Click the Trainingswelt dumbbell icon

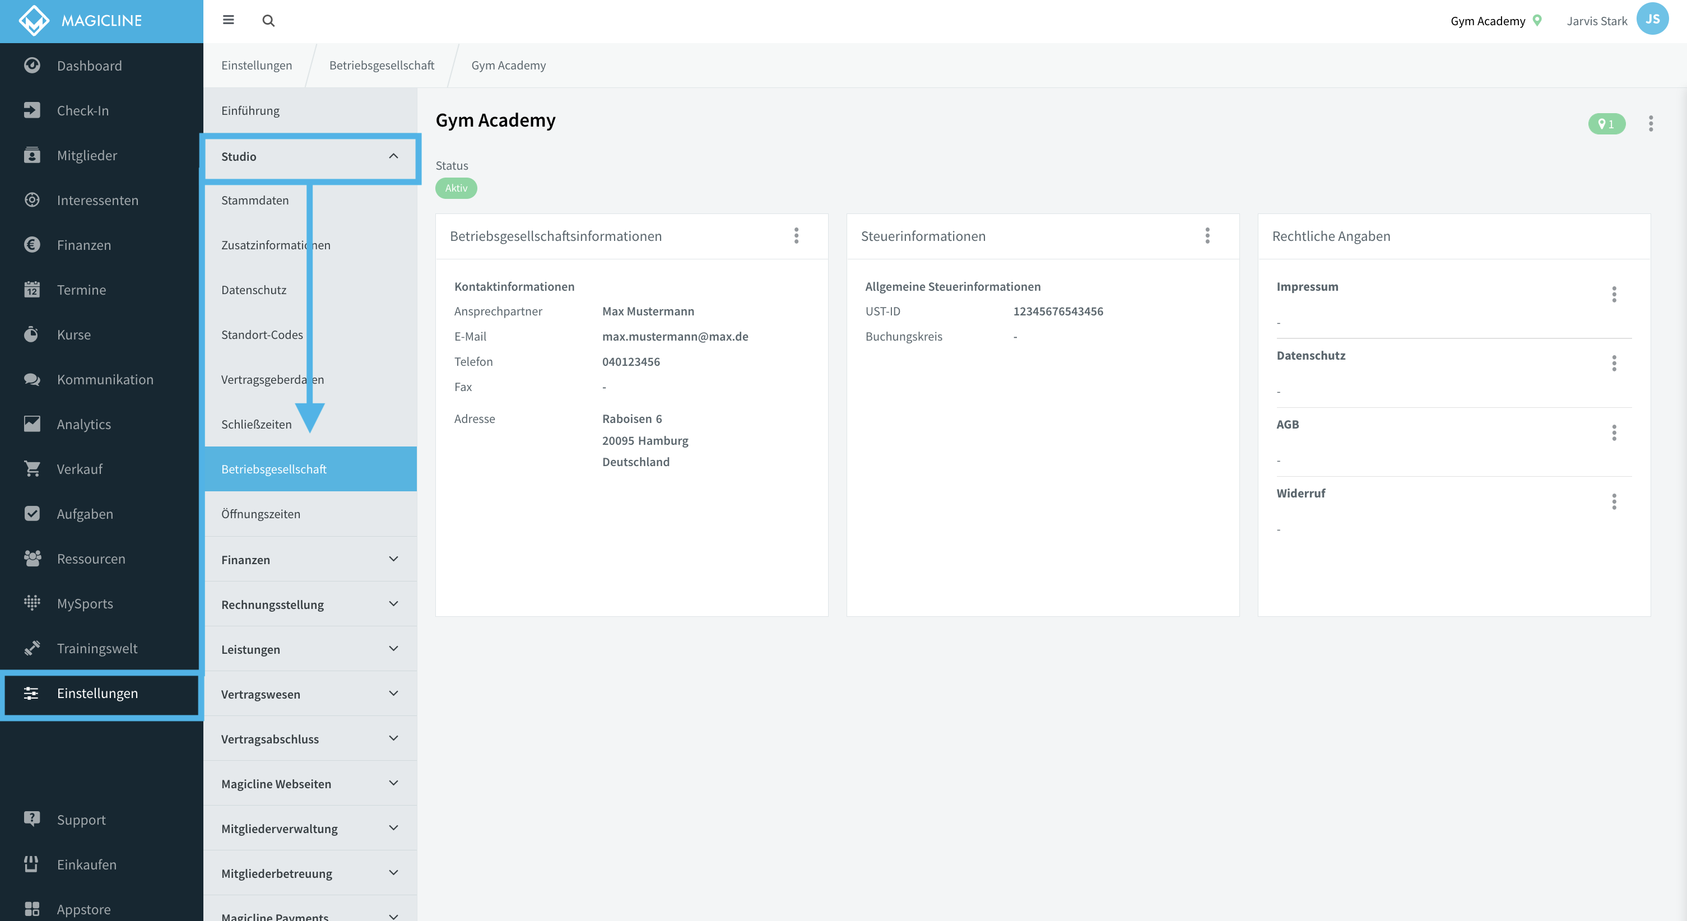click(x=31, y=648)
